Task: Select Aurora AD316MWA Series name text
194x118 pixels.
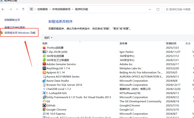Action: 63,76
